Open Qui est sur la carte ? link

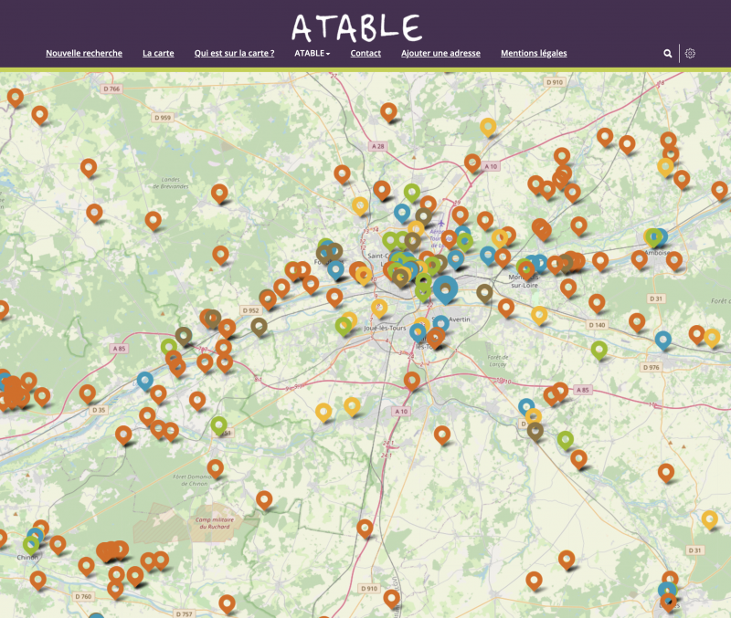pos(234,53)
